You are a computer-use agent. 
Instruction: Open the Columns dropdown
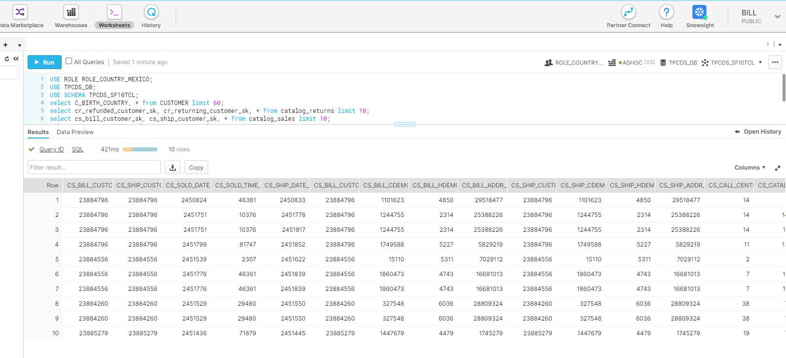750,168
